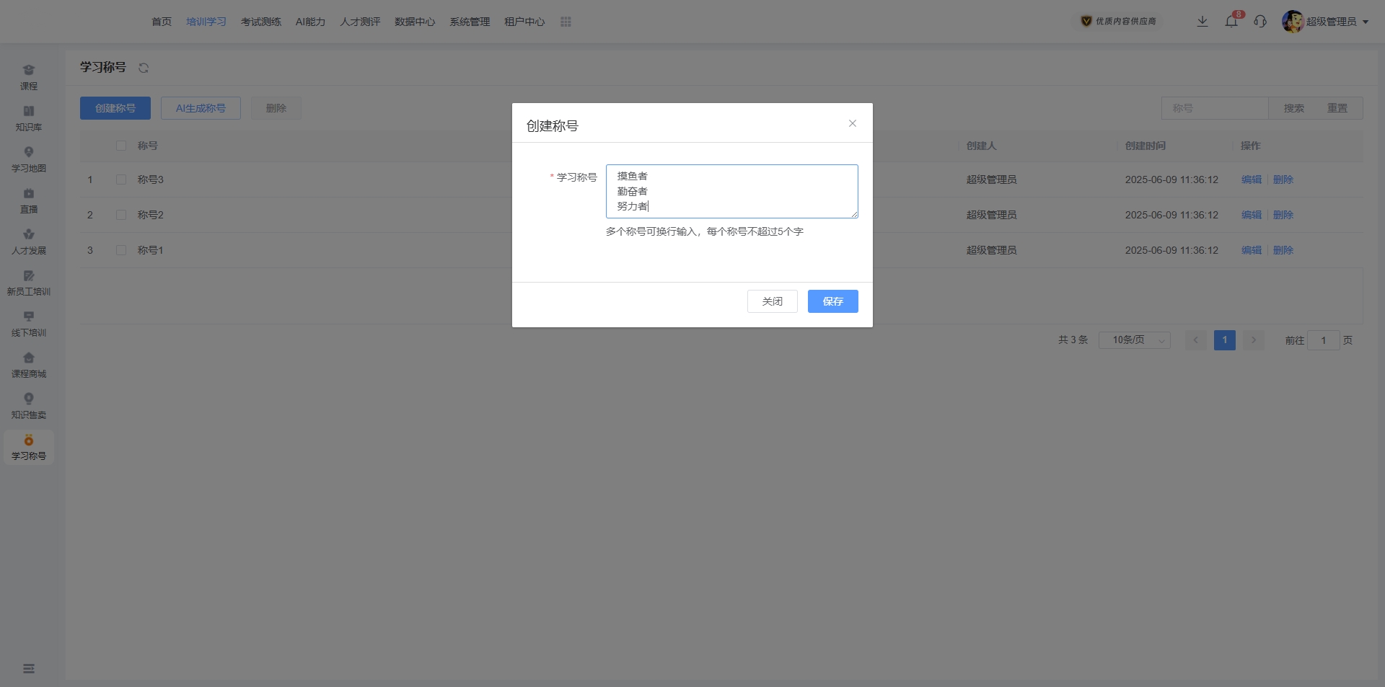This screenshot has height=687, width=1385.
Task: Open the customer service headset icon
Action: coord(1260,22)
